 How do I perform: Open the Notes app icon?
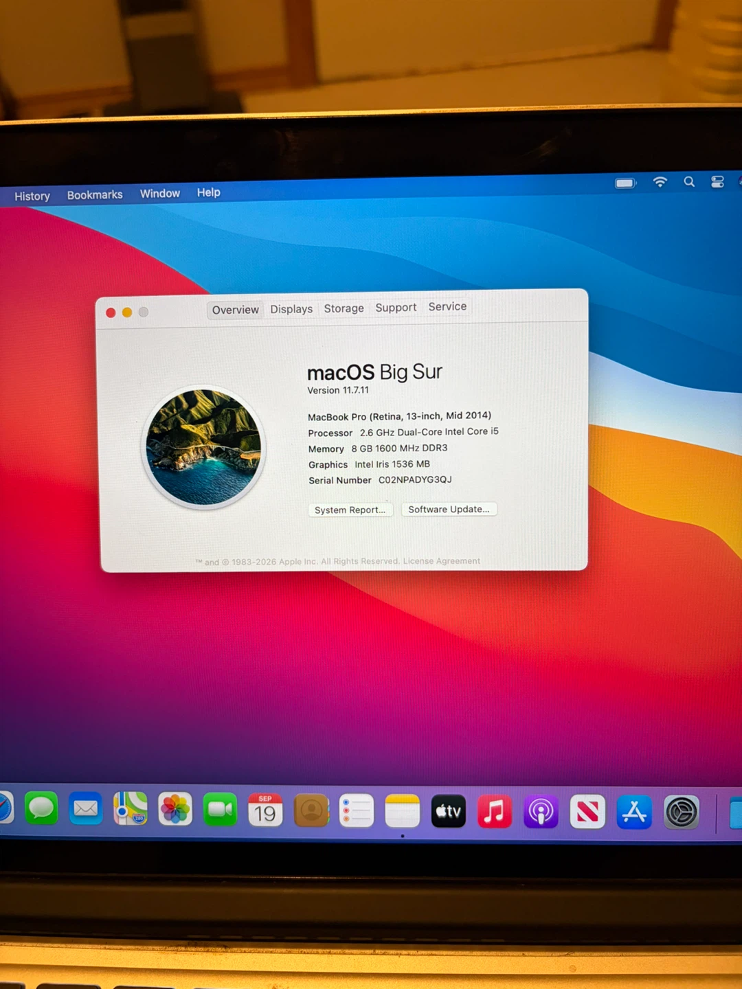[403, 812]
